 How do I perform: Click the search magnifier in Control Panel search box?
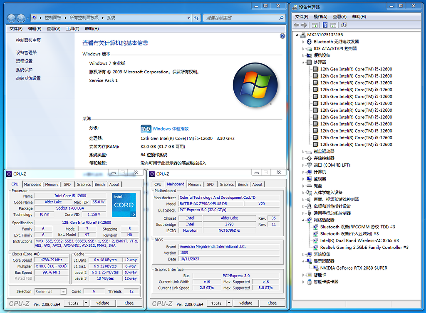pyautogui.click(x=281, y=18)
